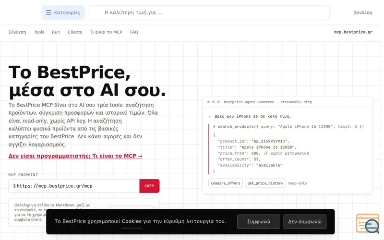Click the search_products call line

click(288, 127)
